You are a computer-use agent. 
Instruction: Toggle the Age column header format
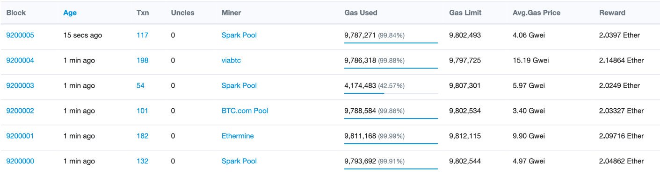click(70, 13)
